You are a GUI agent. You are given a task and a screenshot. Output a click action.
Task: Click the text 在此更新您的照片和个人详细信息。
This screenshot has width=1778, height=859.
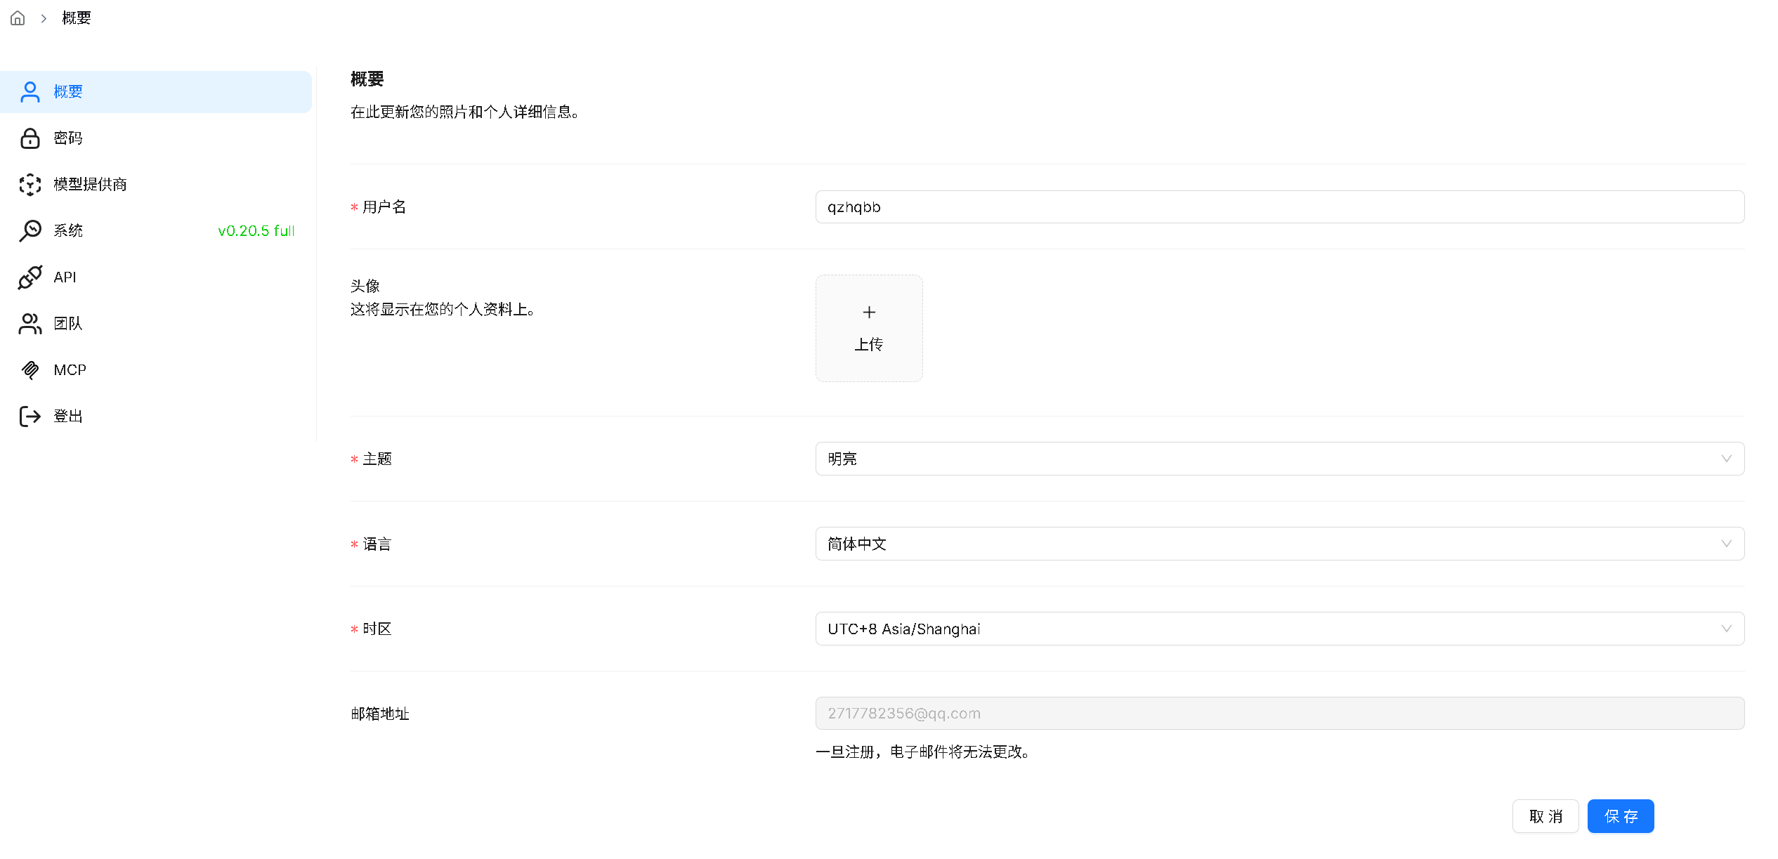pos(465,112)
